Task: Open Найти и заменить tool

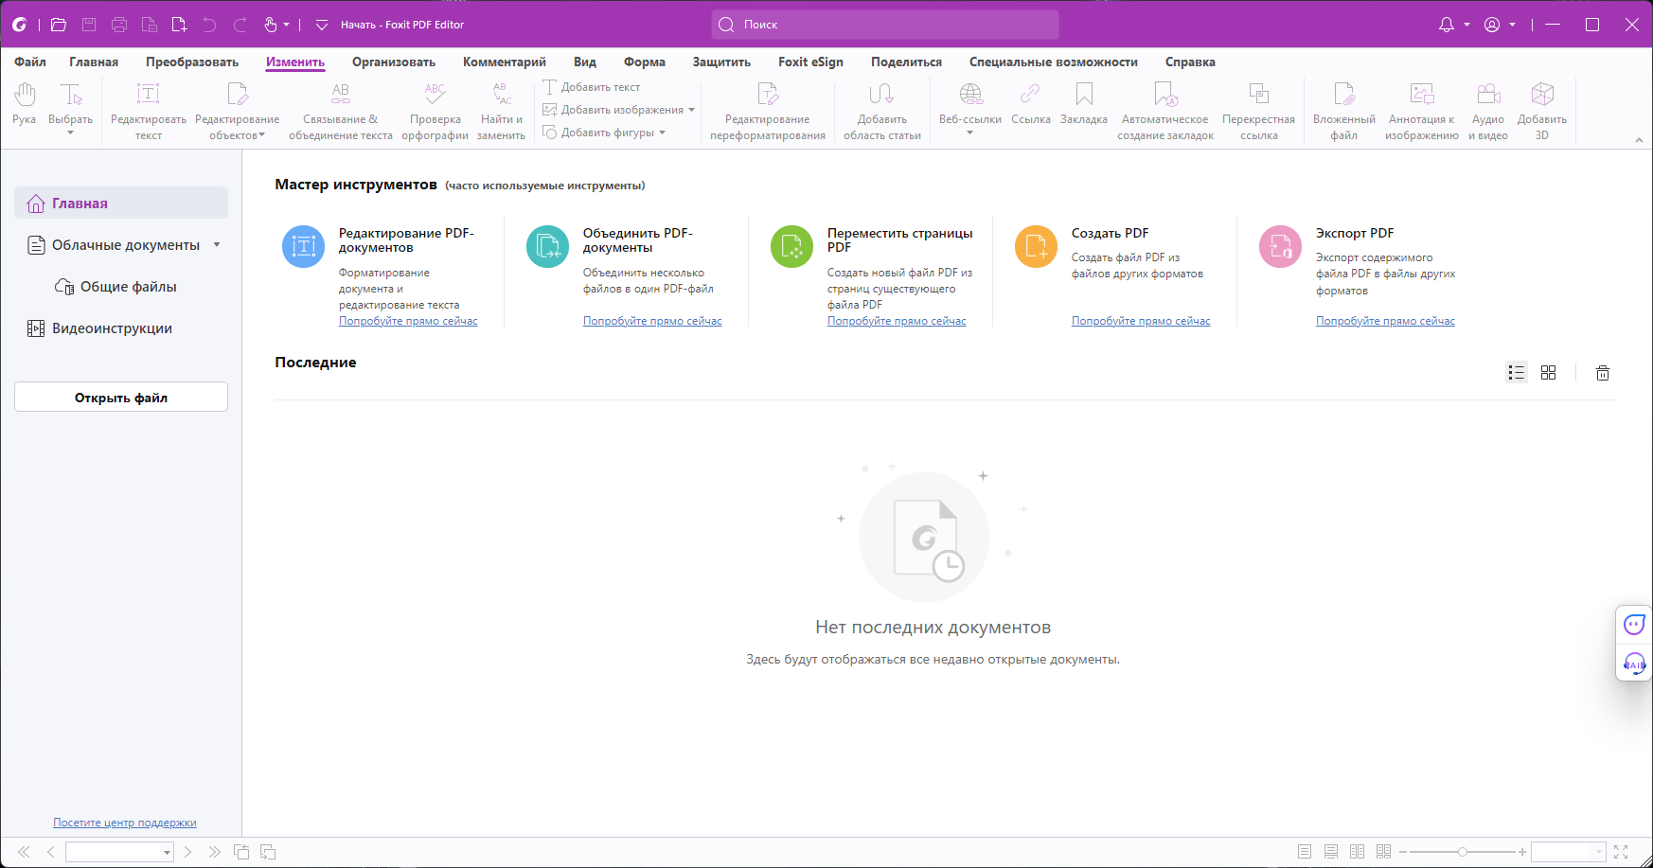Action: pos(502,111)
